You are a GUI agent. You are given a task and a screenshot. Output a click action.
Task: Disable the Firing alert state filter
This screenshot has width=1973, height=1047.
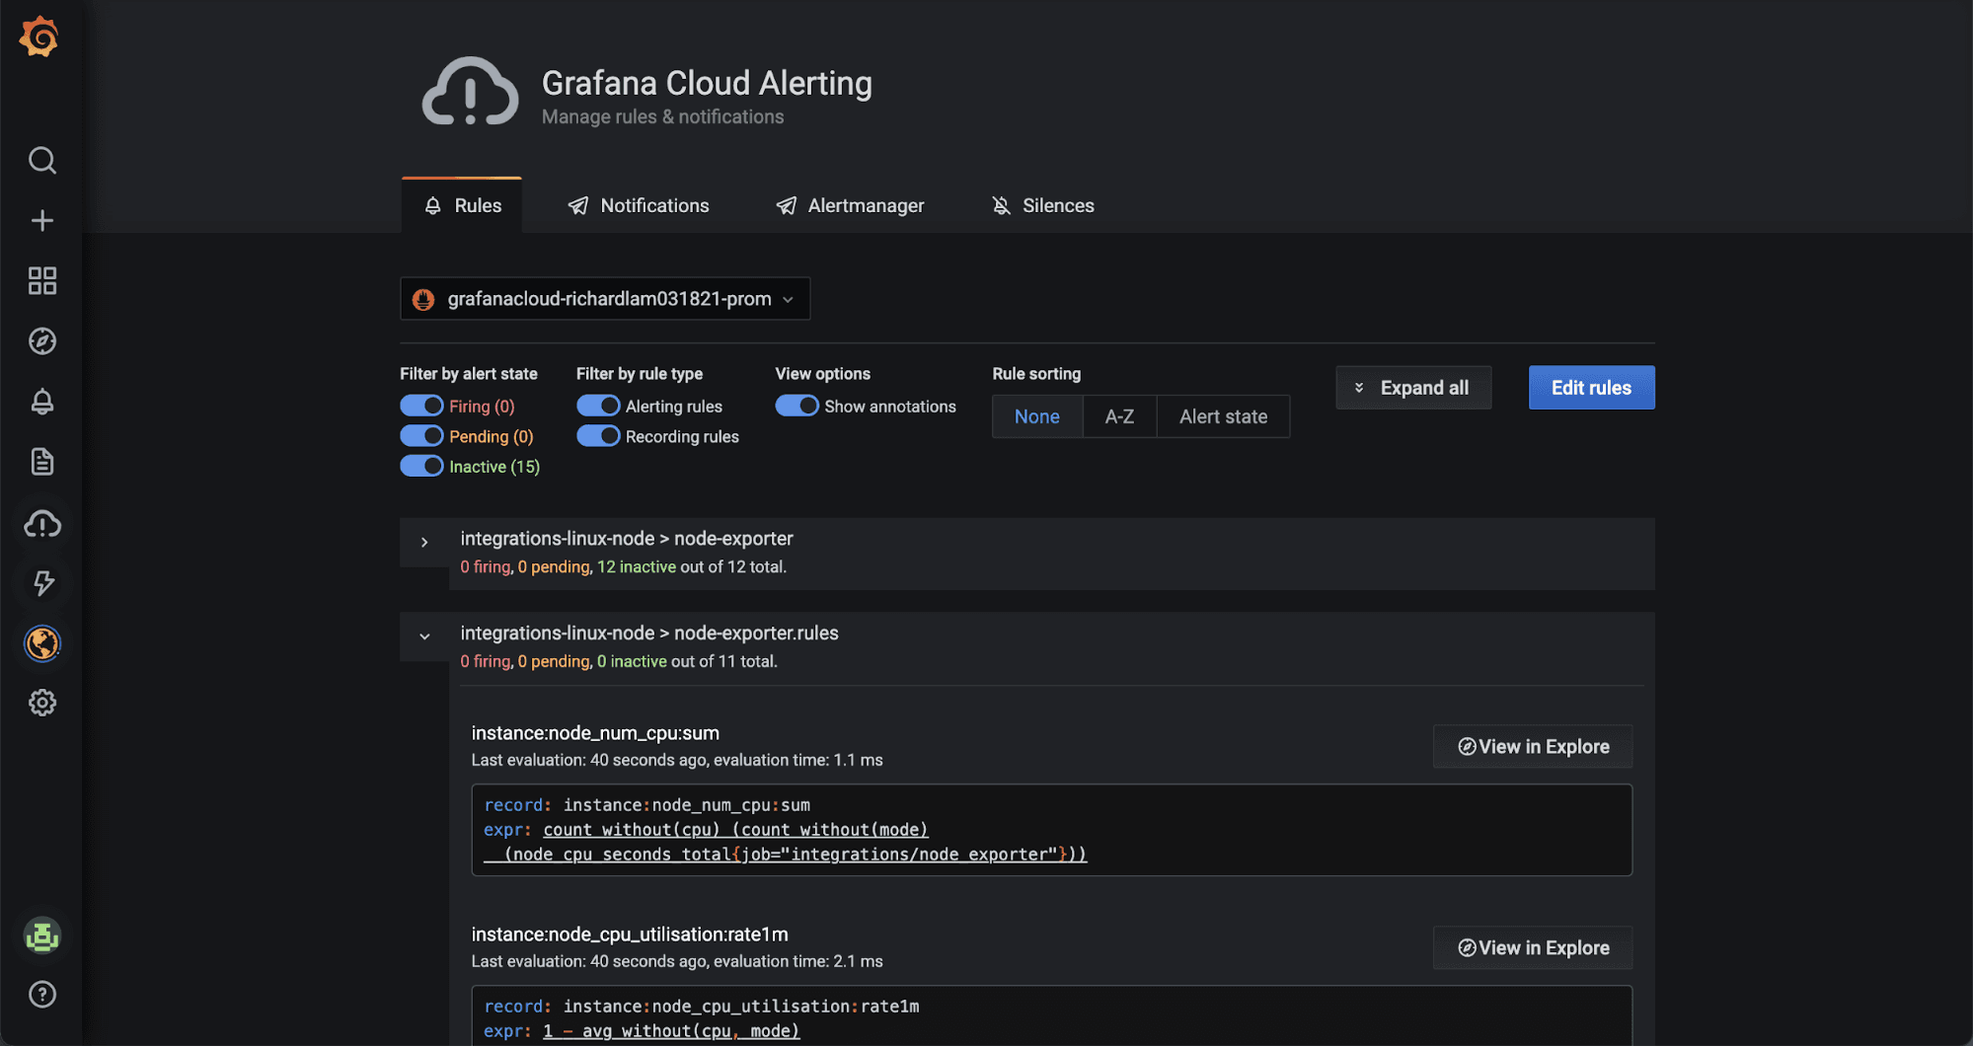point(421,405)
